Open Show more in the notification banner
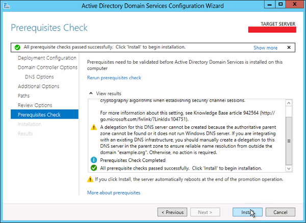Viewport: 306px width, 223px height. pyautogui.click(x=265, y=48)
